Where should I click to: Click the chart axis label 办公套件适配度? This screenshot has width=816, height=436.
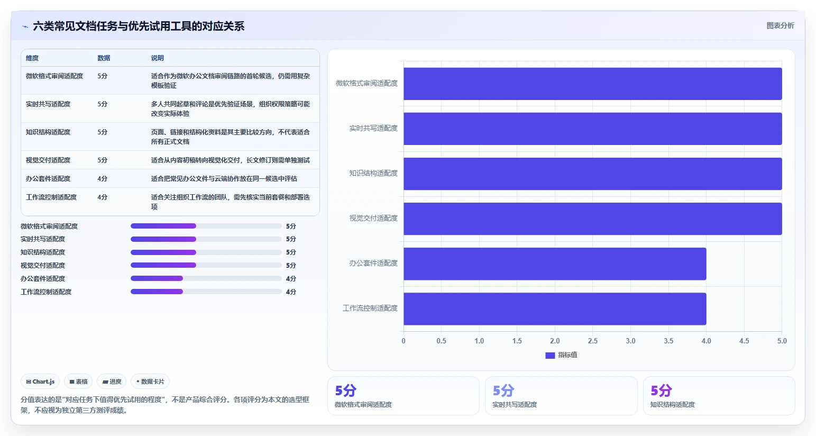tap(373, 263)
